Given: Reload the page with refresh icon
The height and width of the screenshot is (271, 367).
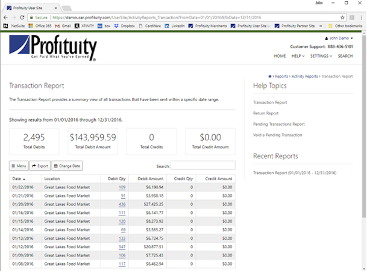Looking at the screenshot, I should (22, 17).
